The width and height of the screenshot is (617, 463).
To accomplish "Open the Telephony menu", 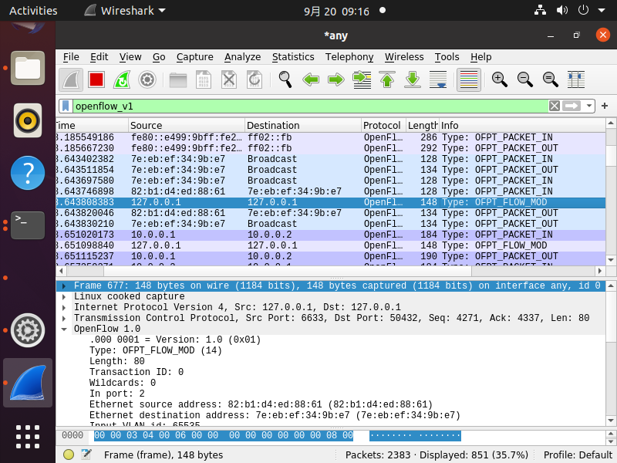I will coord(349,57).
